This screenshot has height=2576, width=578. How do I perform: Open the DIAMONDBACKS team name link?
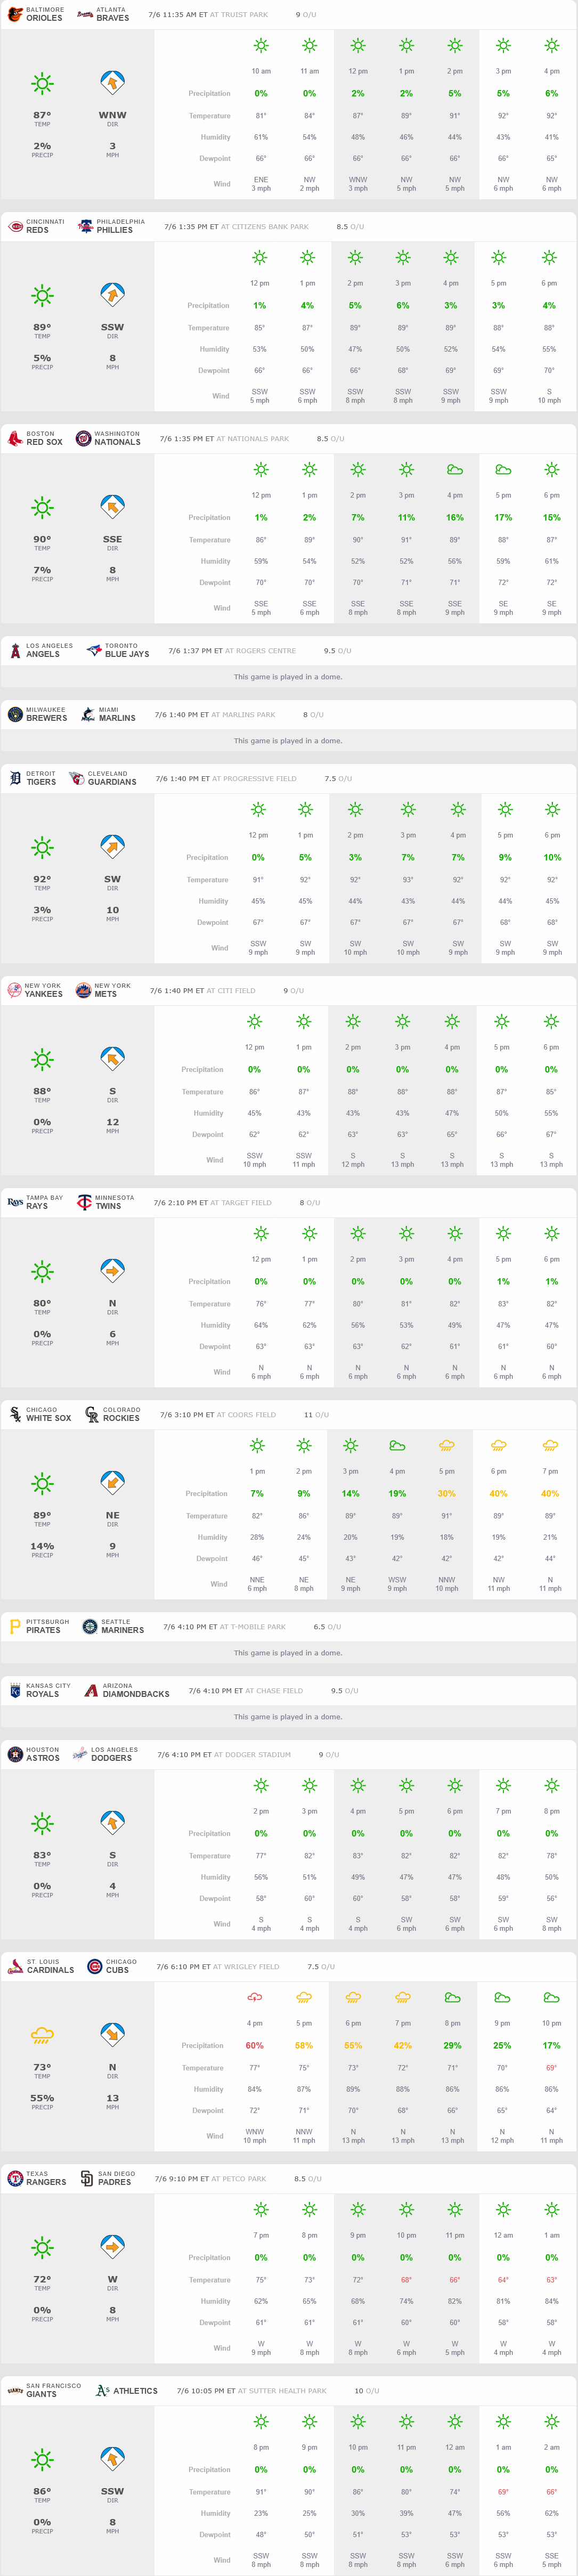click(136, 1694)
